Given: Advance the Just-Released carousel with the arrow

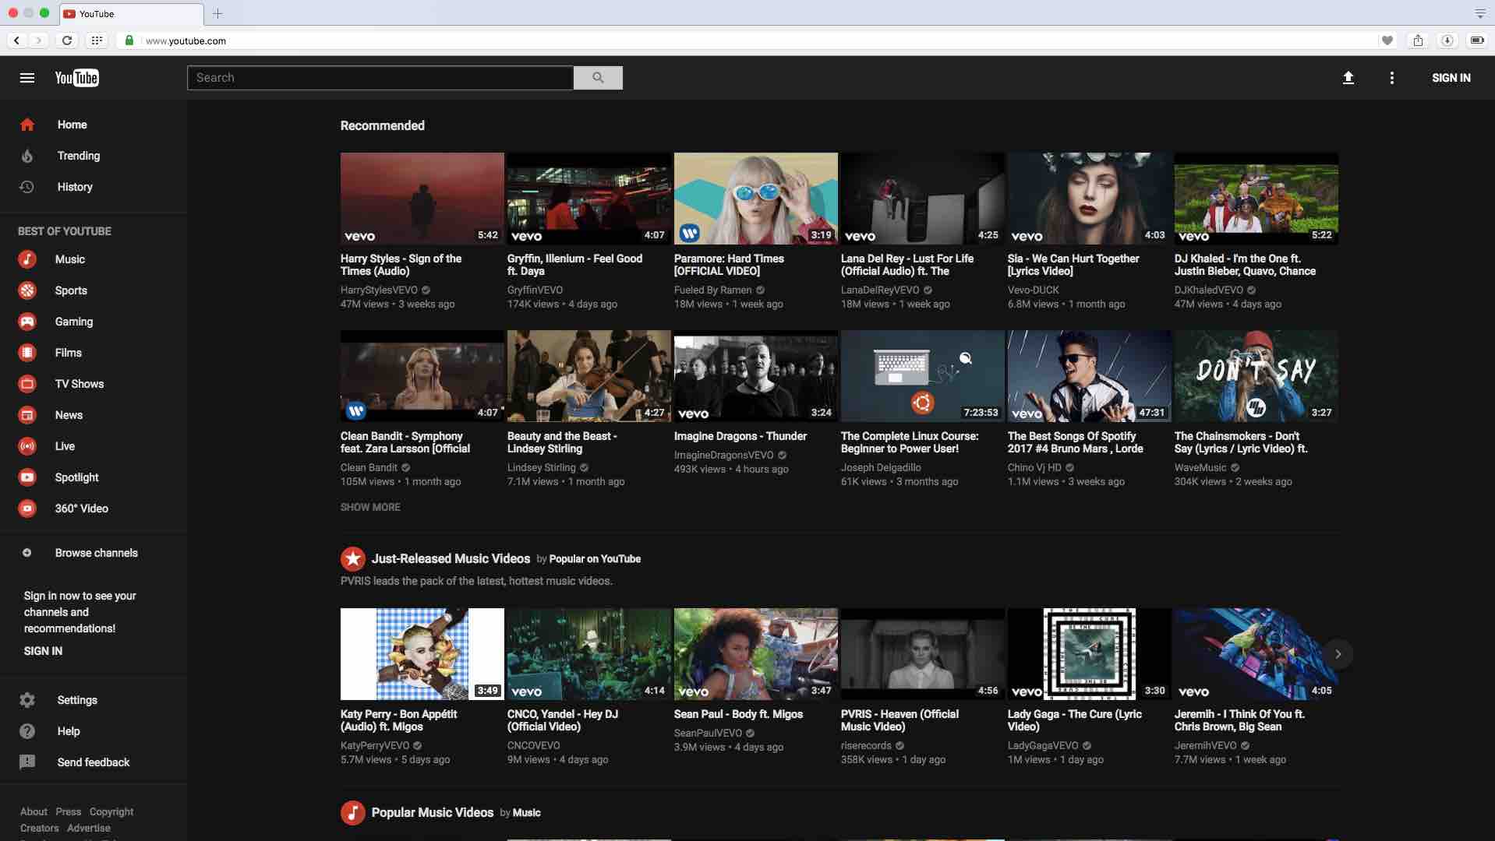Looking at the screenshot, I should [x=1338, y=653].
